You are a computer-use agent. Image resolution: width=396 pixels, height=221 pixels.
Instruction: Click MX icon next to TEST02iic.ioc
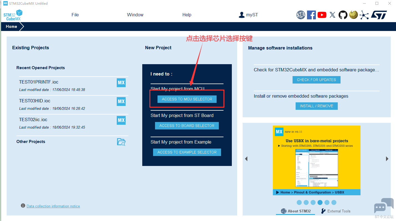121,120
